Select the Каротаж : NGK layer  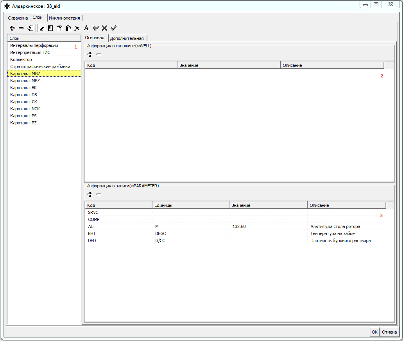(x=44, y=109)
